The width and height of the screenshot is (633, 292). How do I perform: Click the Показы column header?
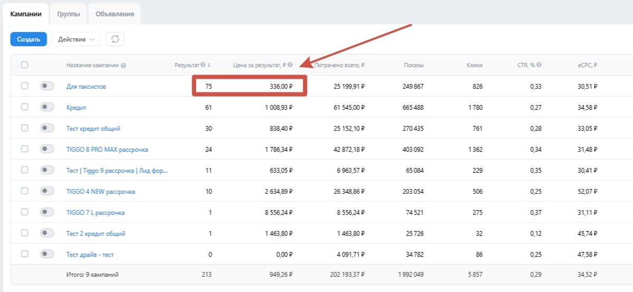coord(414,65)
